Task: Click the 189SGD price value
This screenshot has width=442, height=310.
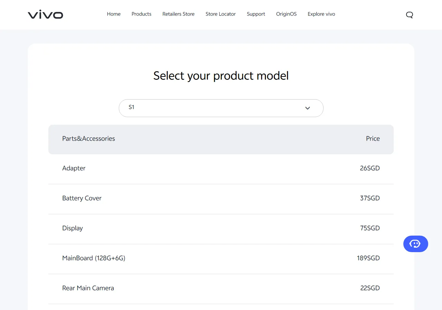Action: [x=368, y=258]
